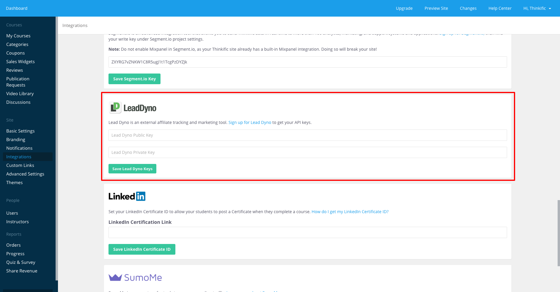Screen dimensions: 560x292
Task: Click the LinkedIn logo
Action: coord(127,196)
